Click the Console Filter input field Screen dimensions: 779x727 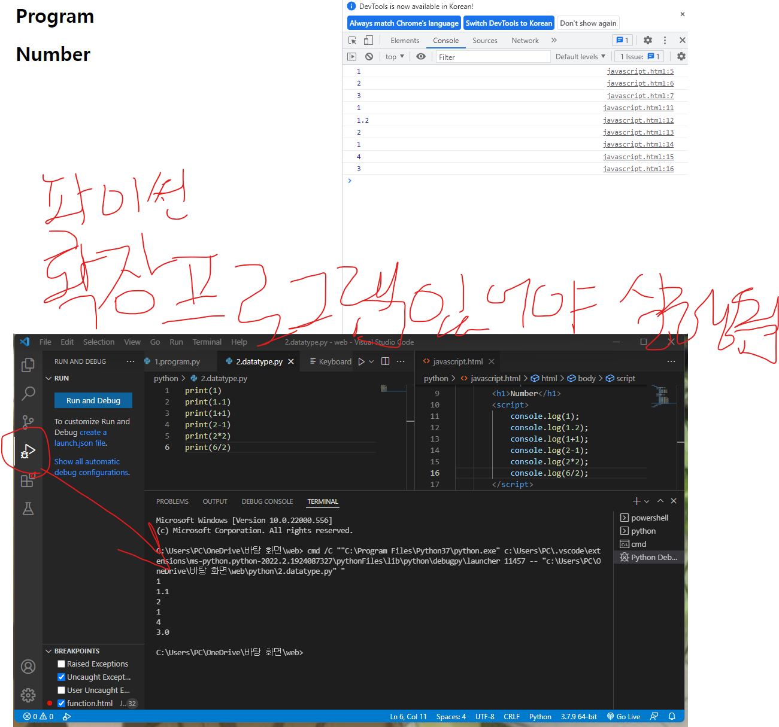(x=493, y=57)
